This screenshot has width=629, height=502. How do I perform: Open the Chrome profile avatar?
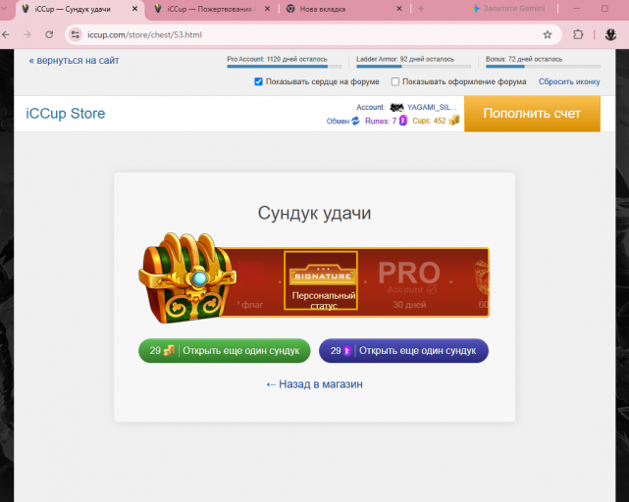[610, 35]
